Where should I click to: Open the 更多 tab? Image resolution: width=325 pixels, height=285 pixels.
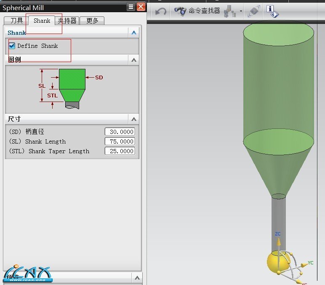(92, 21)
